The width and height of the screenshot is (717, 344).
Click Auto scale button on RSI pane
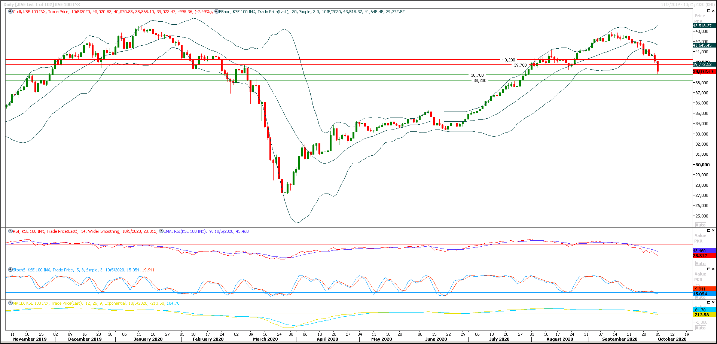(x=701, y=264)
